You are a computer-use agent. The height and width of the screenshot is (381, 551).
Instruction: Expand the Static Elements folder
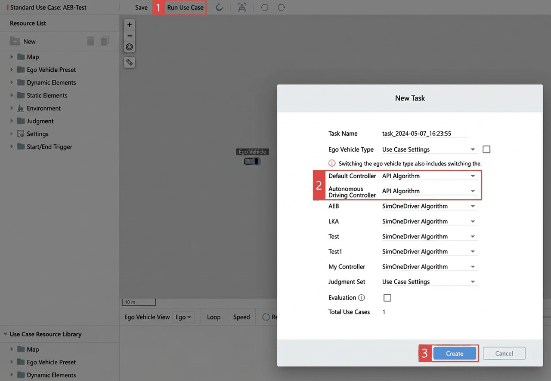pyautogui.click(x=12, y=95)
